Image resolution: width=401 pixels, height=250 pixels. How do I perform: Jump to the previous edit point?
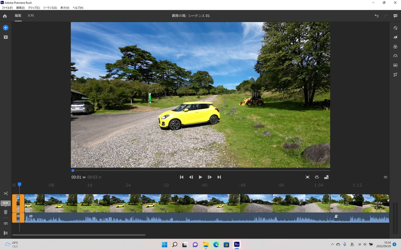coord(181,177)
